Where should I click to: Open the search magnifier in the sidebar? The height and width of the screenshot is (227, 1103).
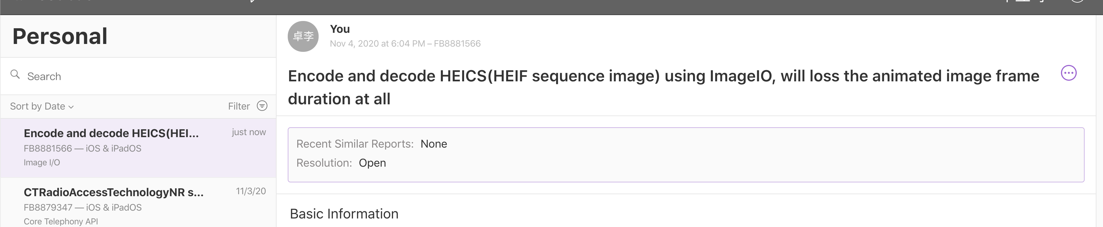pos(16,75)
